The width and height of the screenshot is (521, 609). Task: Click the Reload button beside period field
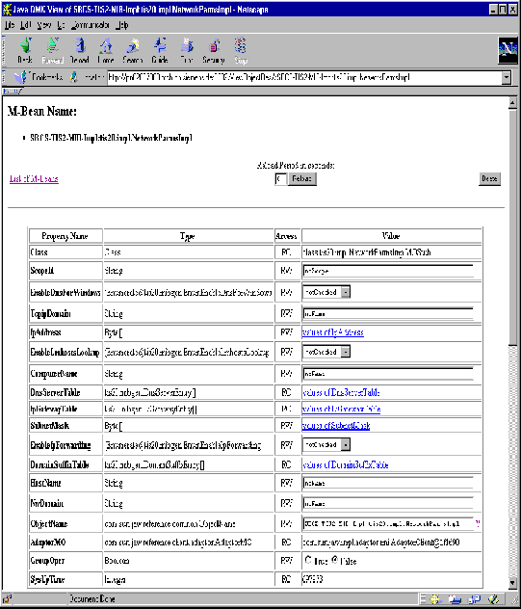coord(302,178)
